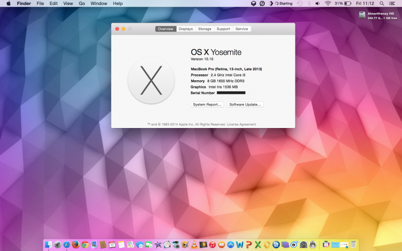
Task: Launch Firefox from the dock
Action: pos(76,244)
